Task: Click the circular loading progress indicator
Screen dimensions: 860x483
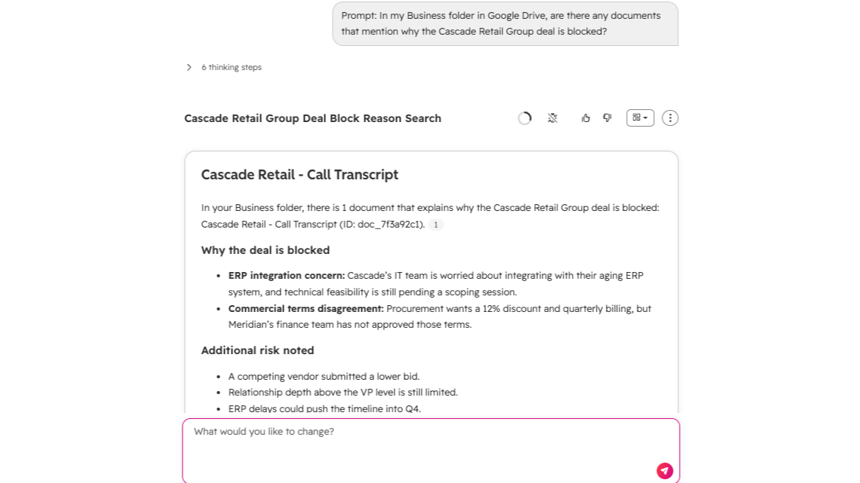Action: click(525, 118)
